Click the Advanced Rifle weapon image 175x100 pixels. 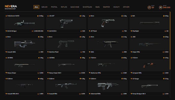[108, 86]
